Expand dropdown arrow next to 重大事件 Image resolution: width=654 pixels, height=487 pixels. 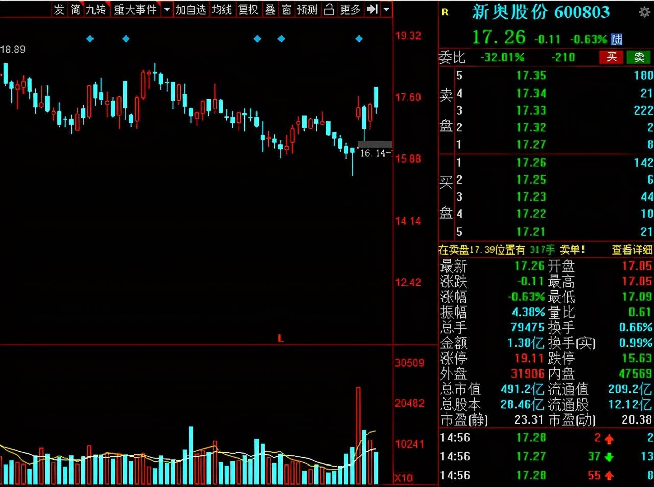[167, 9]
